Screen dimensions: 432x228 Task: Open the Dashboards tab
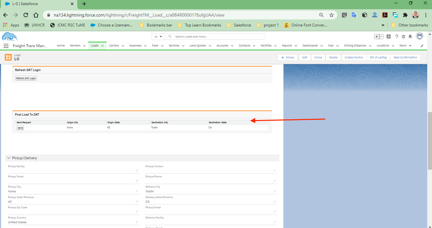310,46
